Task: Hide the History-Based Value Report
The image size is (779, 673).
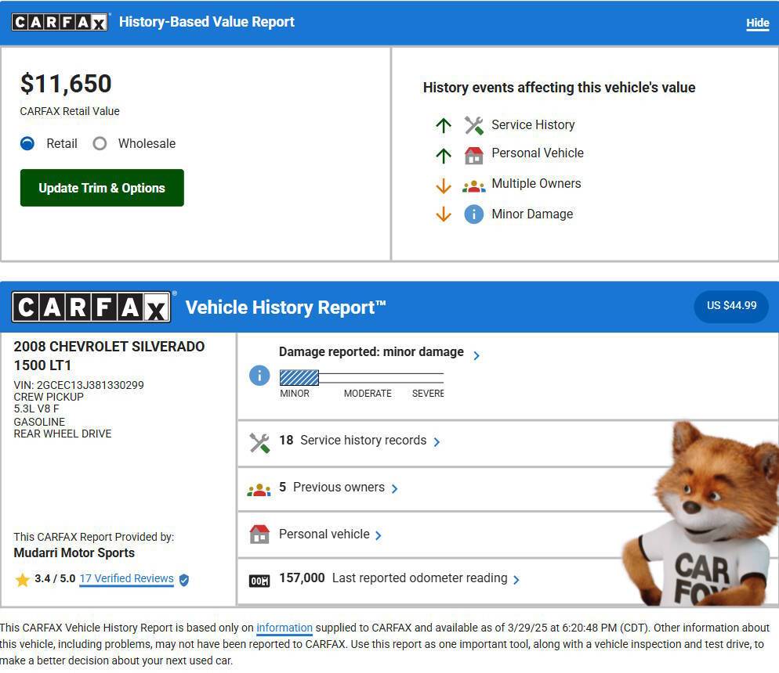Action: [757, 23]
